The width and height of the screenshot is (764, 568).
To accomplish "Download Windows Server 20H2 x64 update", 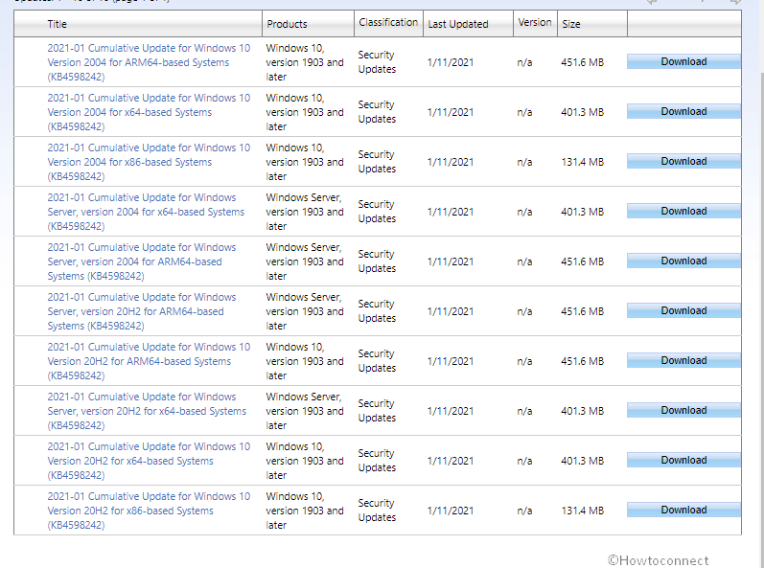I will (x=683, y=411).
